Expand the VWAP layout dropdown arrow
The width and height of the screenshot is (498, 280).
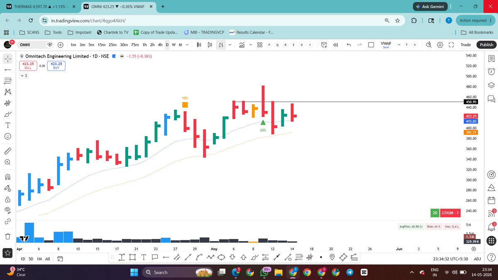399,45
